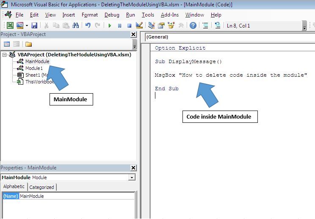Undo the last action

pyautogui.click(x=88, y=25)
